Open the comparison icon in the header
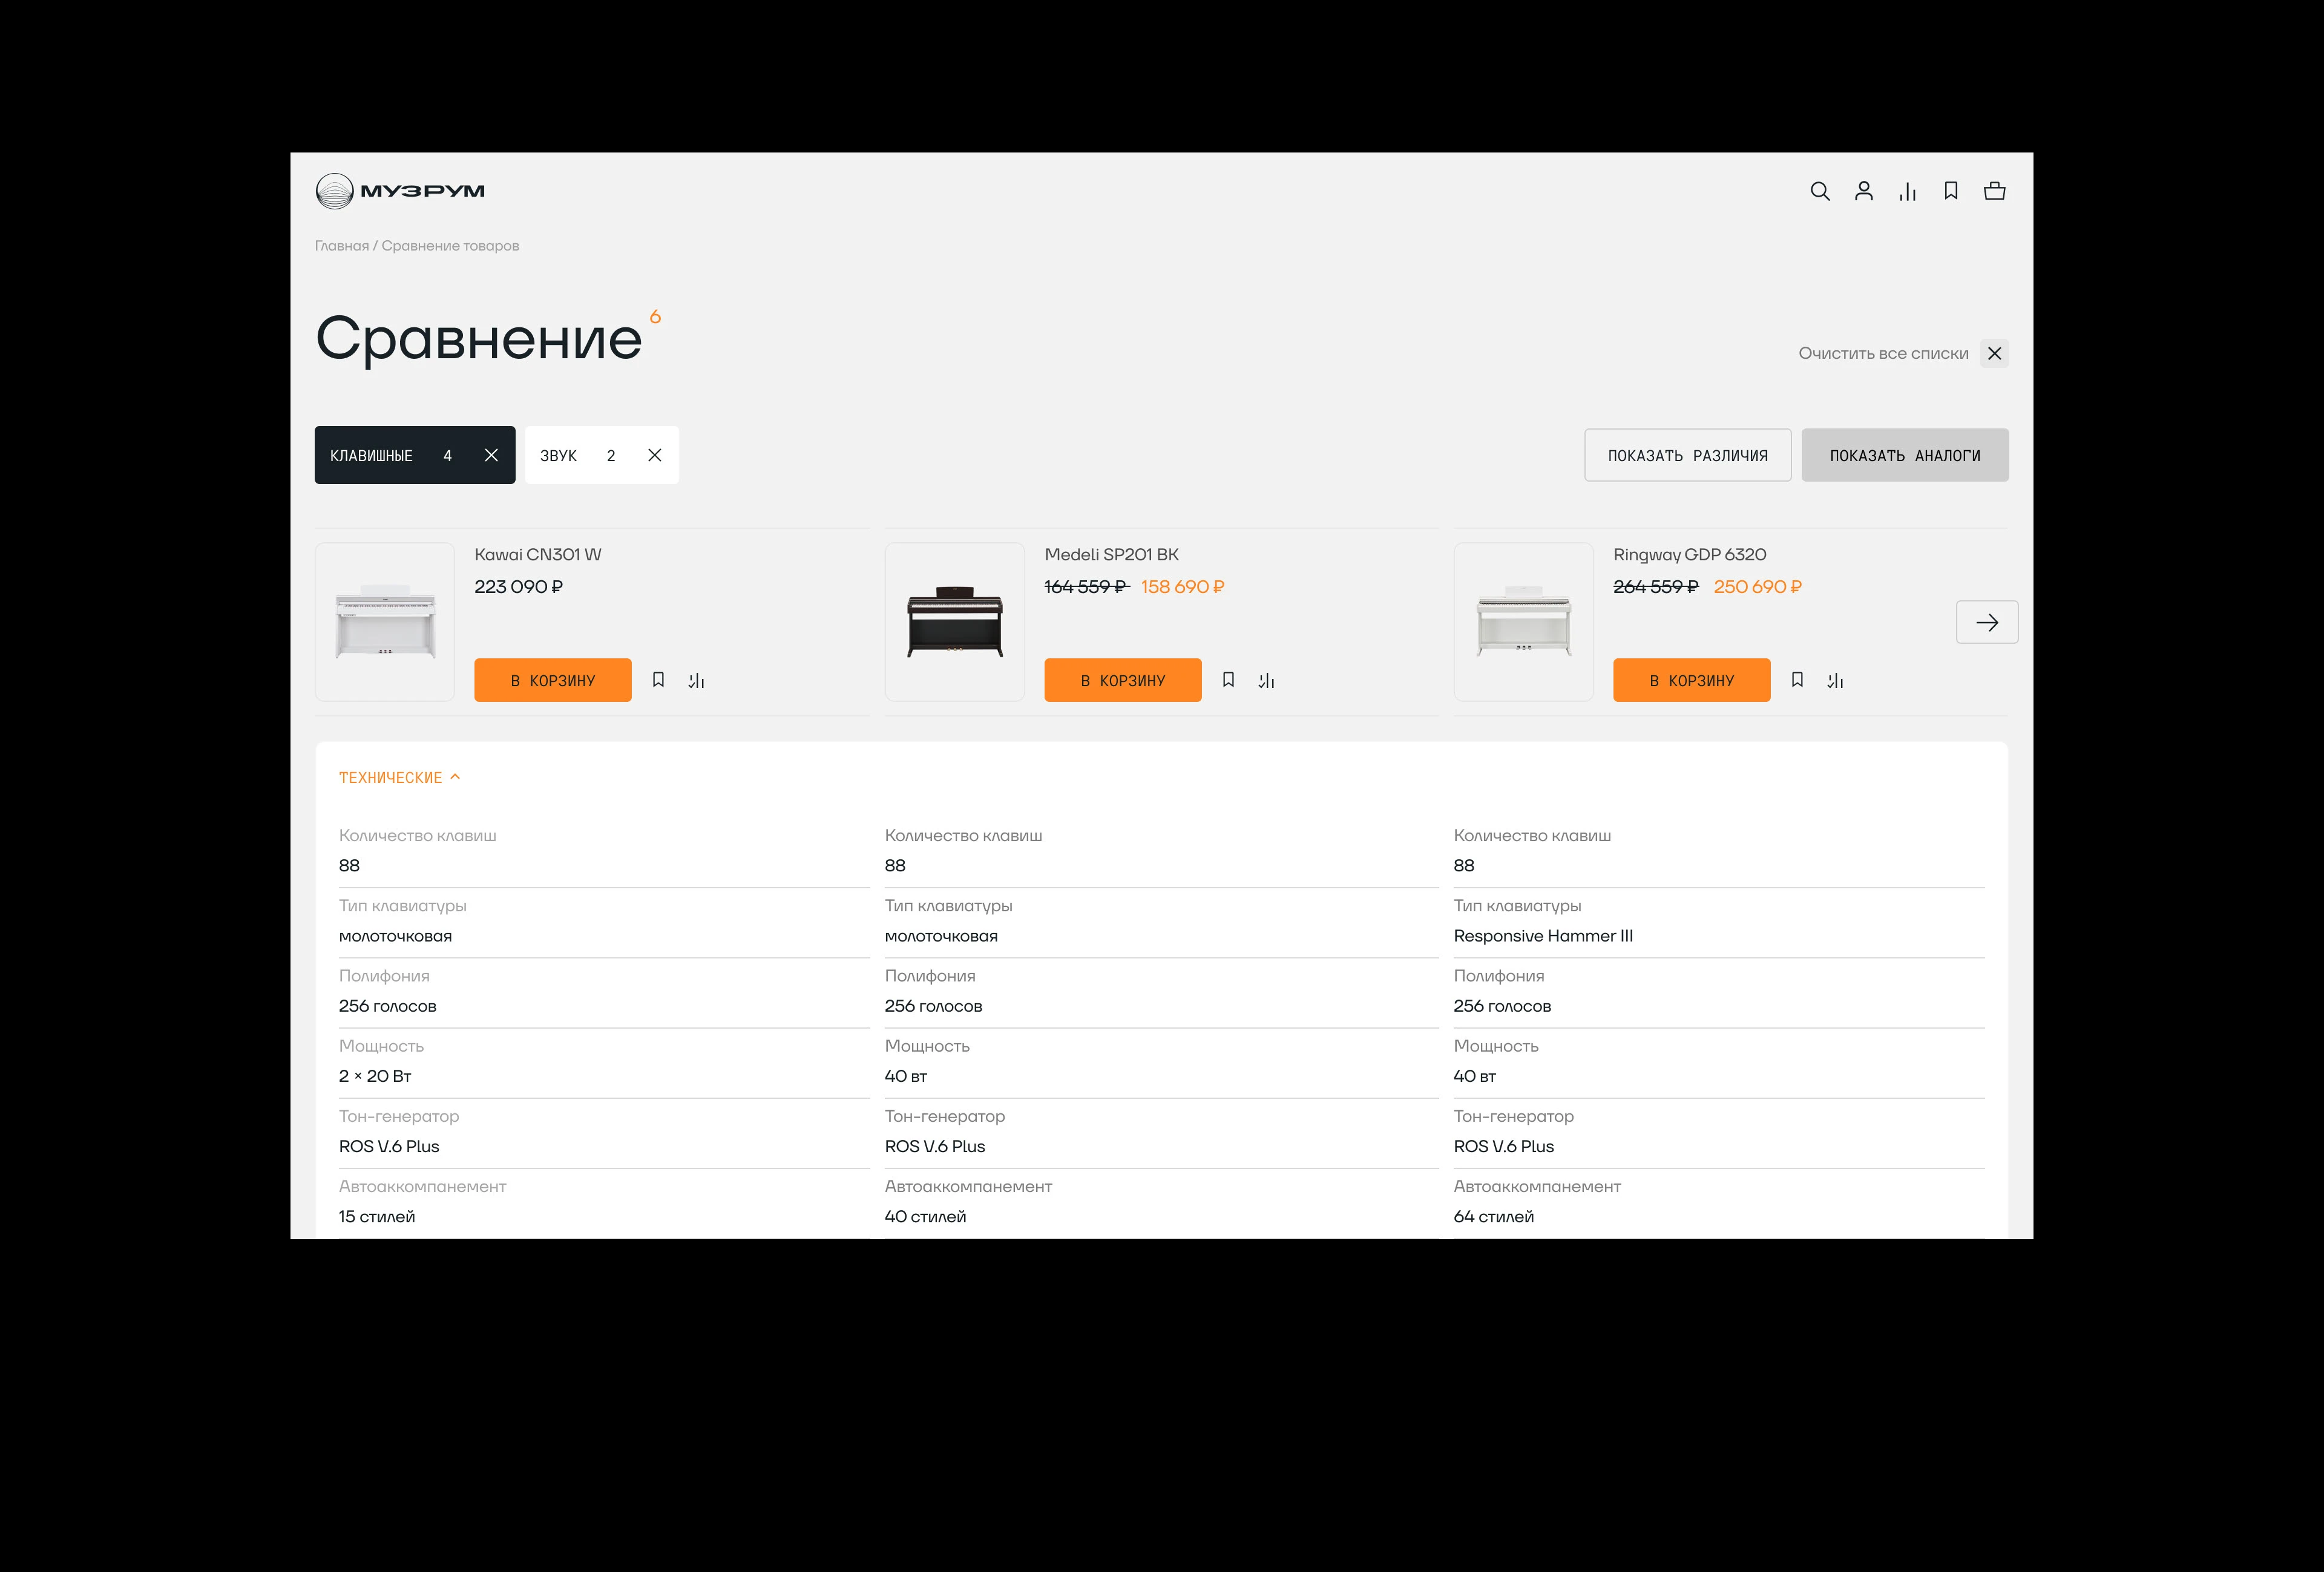2324x1572 pixels. (1908, 190)
